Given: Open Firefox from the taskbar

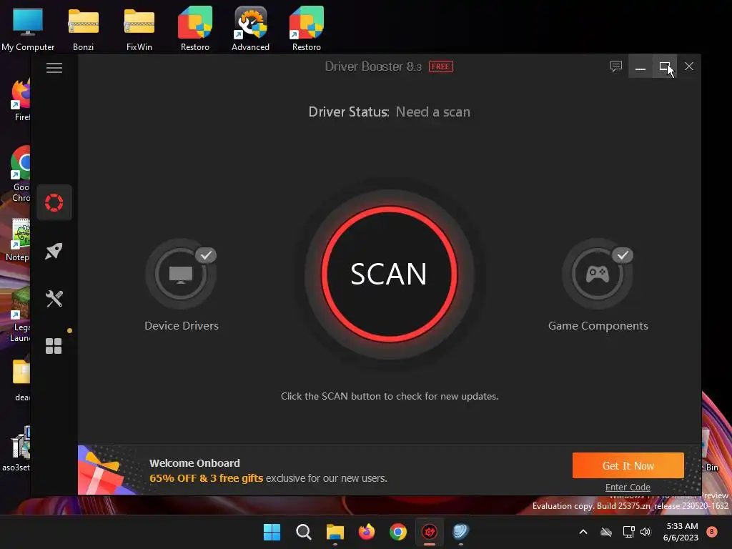Looking at the screenshot, I should [x=367, y=532].
